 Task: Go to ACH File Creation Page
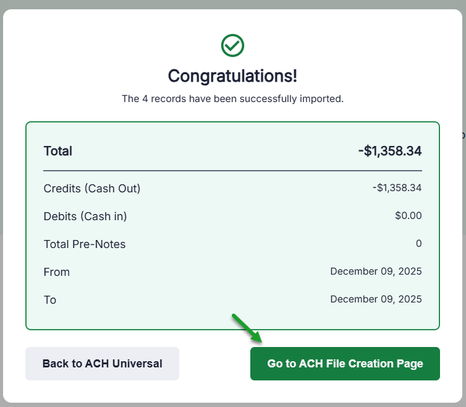point(345,364)
